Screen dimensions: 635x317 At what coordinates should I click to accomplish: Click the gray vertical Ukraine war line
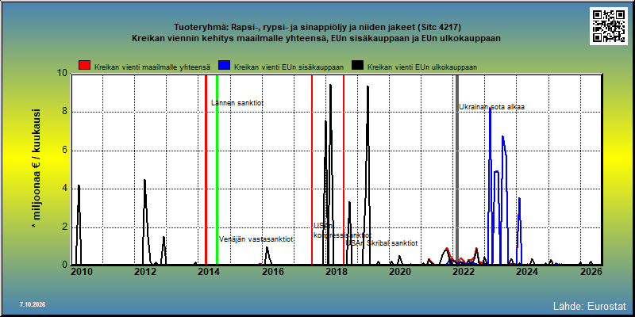click(x=457, y=170)
